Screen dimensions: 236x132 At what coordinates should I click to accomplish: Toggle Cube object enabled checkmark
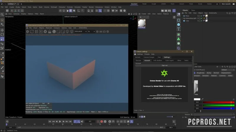(x=201, y=21)
